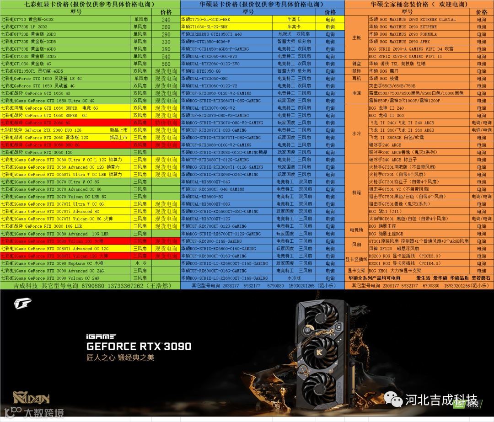Viewport: 494px width, 422px height.
Task: Click the cell "七彩虹GT1030 黄金版 4G"
Action: point(65,64)
